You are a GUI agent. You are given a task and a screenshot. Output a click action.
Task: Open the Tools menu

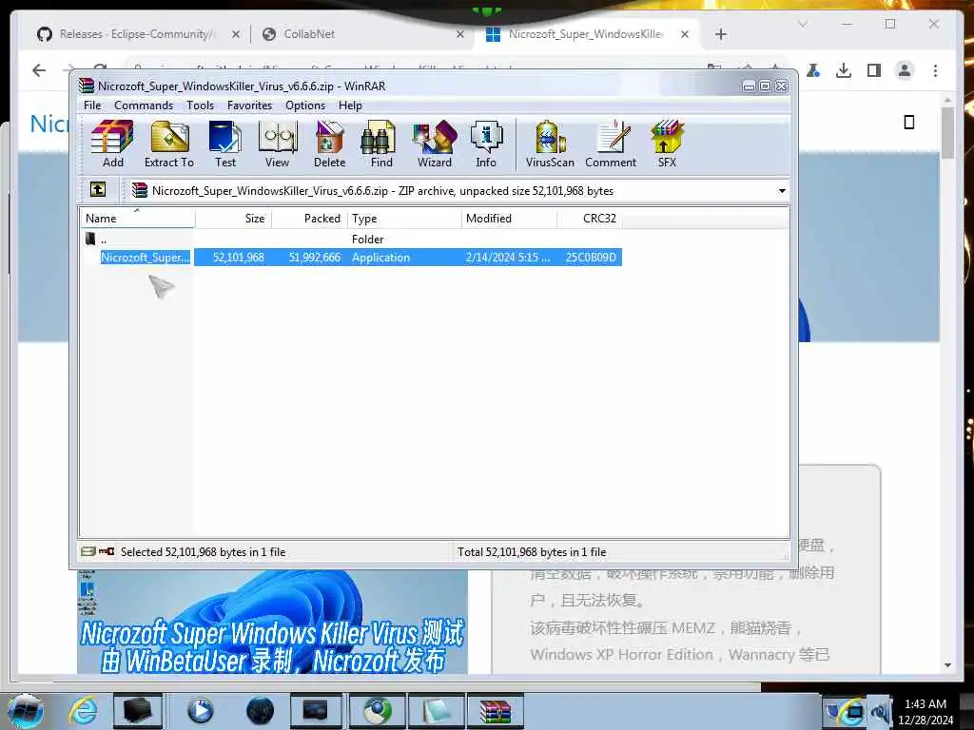[x=200, y=106]
